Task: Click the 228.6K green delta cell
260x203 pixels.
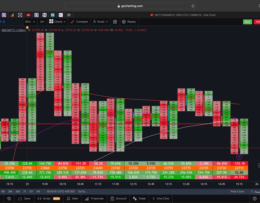Action: tap(27, 163)
